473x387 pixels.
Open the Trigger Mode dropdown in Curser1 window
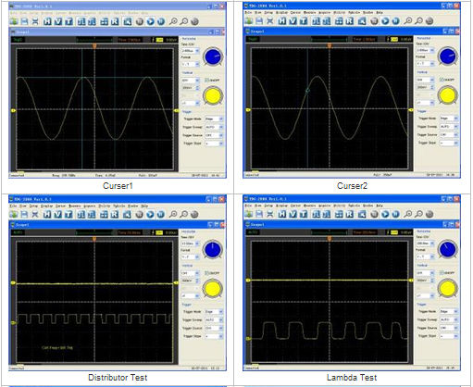(x=214, y=119)
